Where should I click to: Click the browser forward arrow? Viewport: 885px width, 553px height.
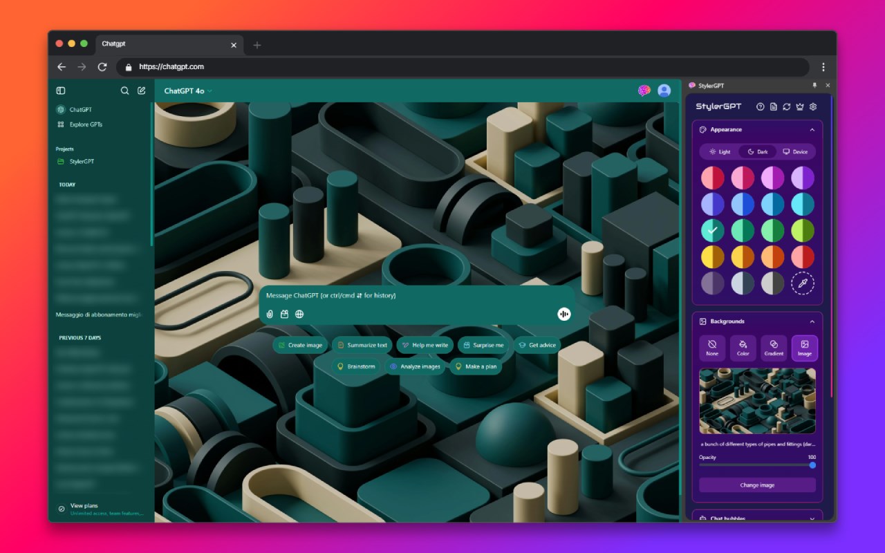82,67
